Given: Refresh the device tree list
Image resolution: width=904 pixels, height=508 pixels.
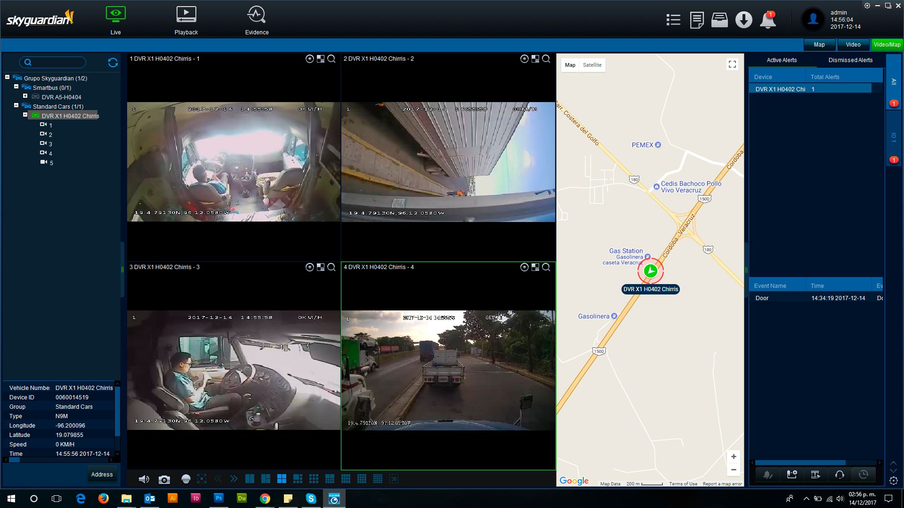Looking at the screenshot, I should 113,63.
